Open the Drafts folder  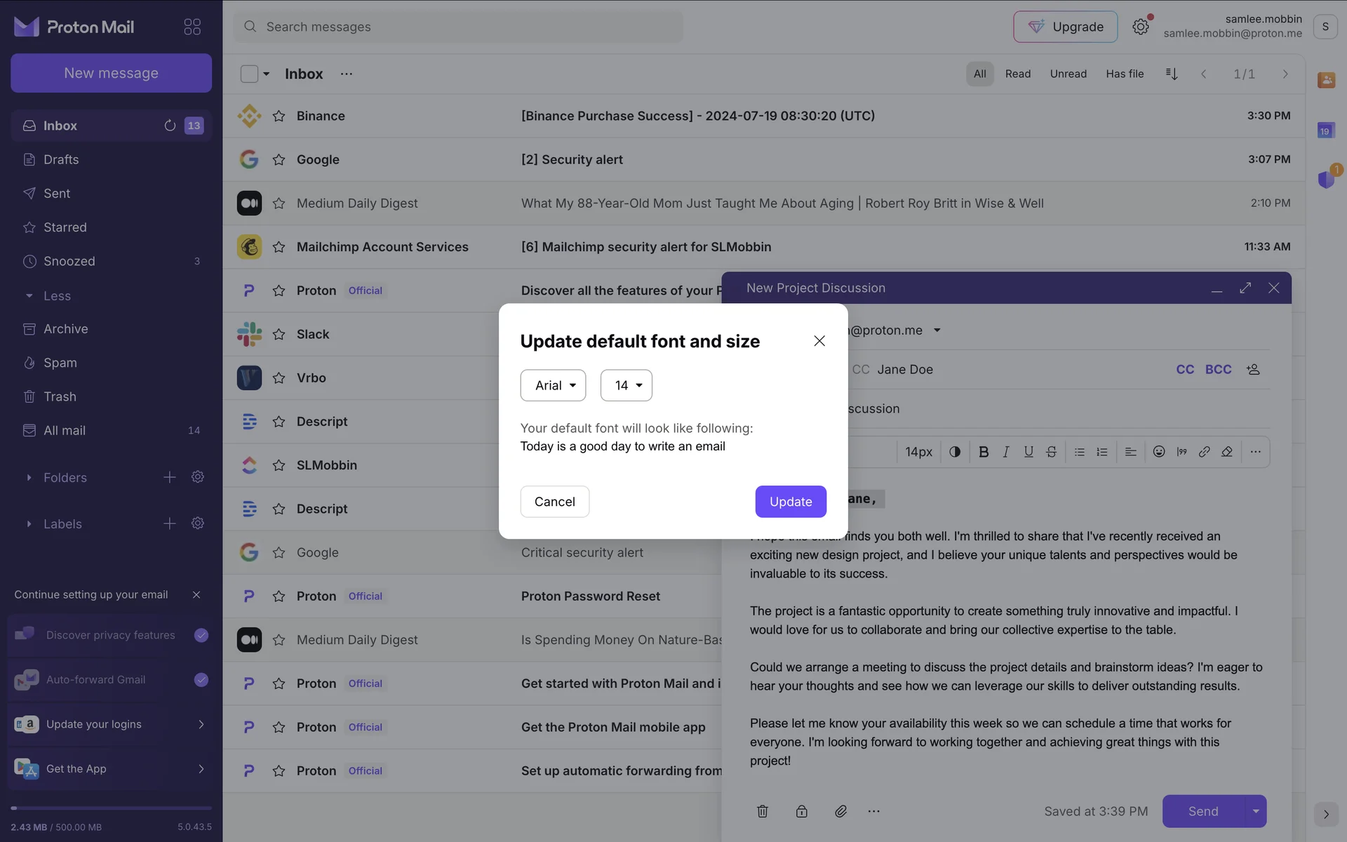pyautogui.click(x=61, y=159)
